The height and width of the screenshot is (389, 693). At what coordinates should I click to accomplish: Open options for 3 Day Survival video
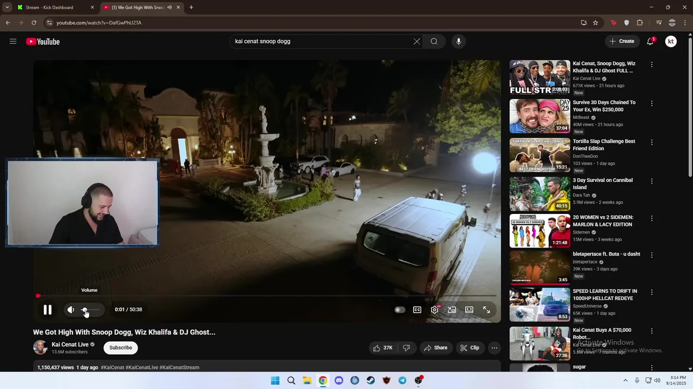[x=652, y=181]
